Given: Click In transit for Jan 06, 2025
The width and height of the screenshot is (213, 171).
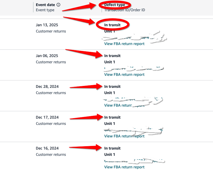Looking at the screenshot, I should [112, 56].
